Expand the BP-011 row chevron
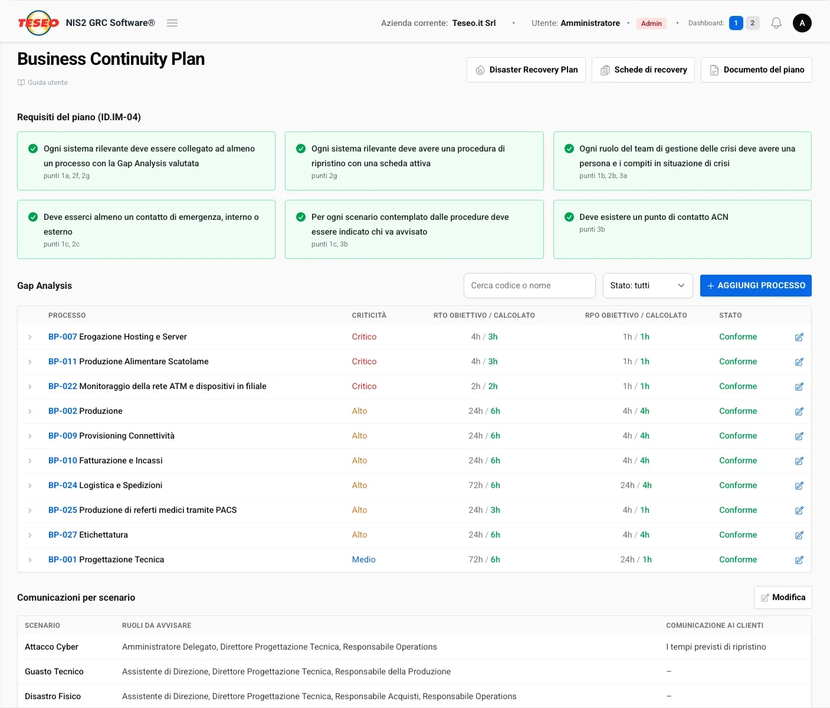The width and height of the screenshot is (830, 708). (x=29, y=362)
